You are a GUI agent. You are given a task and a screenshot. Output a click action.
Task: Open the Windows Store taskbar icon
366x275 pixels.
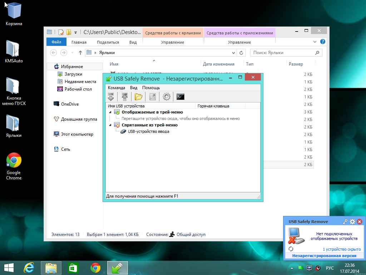[x=73, y=268]
